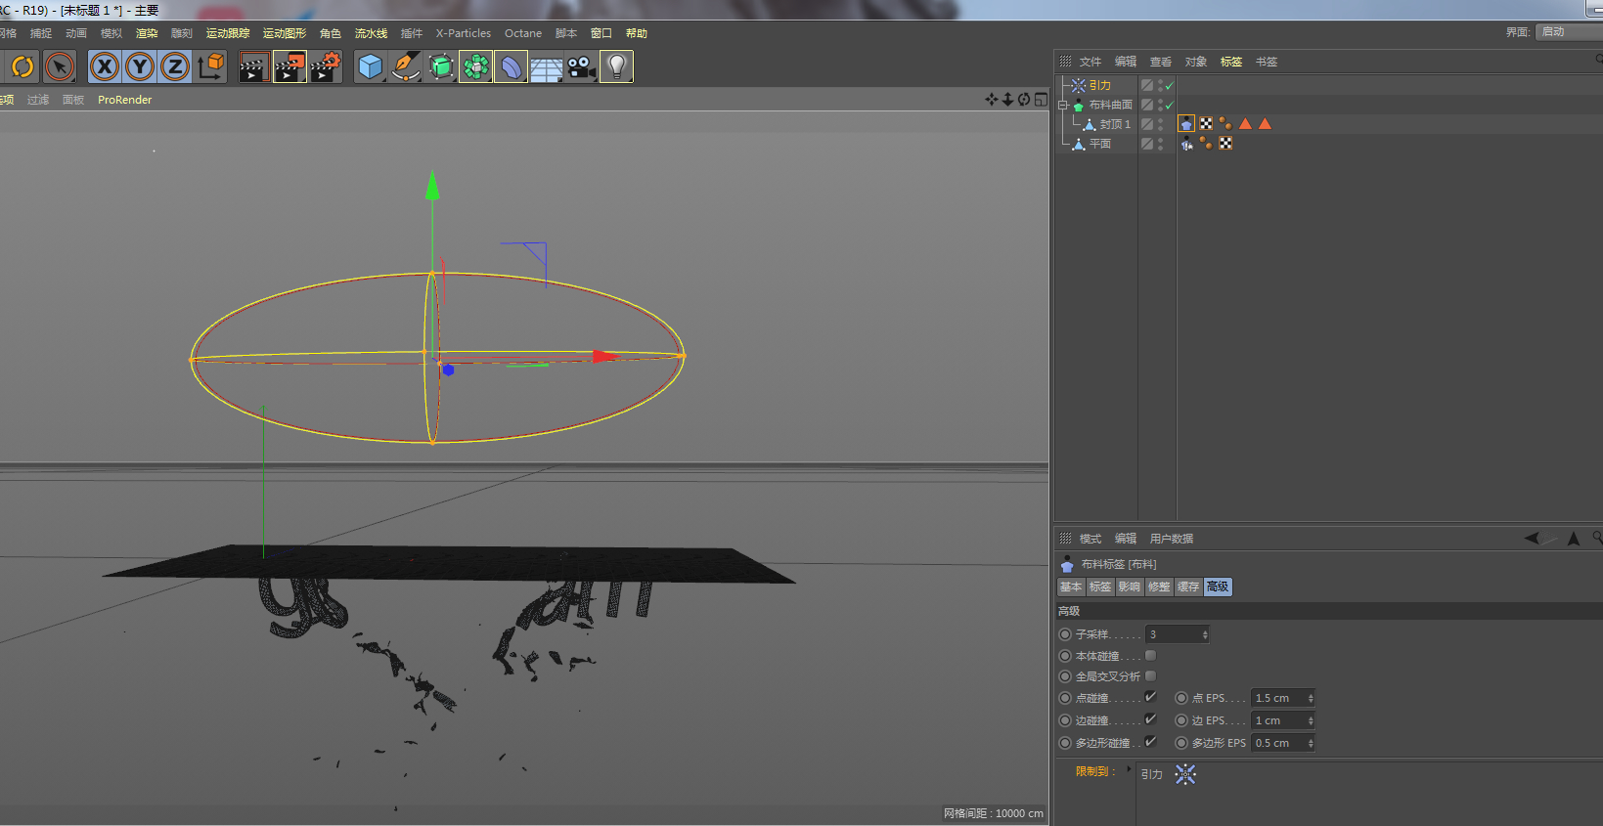Enable the 全局交叉分析 checkbox
This screenshot has width=1603, height=826.
click(1150, 676)
